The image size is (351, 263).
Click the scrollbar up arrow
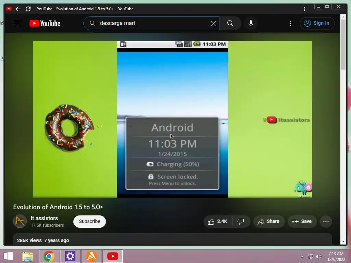(x=343, y=17)
